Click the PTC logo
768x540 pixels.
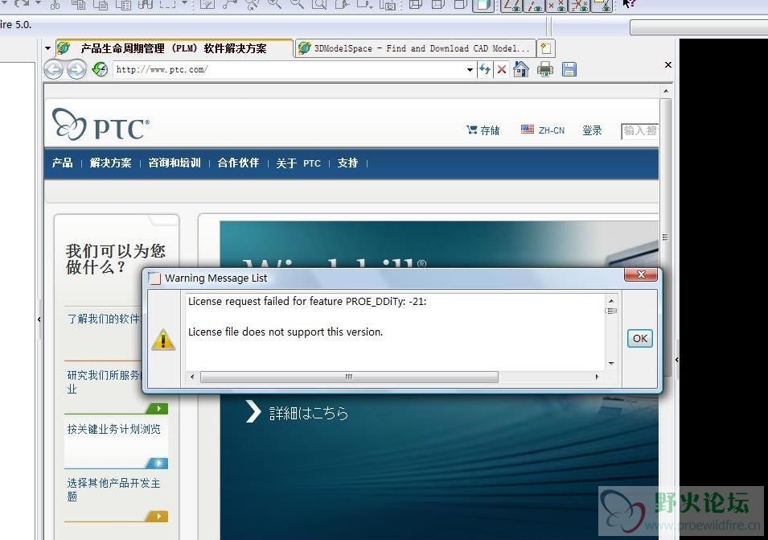101,124
